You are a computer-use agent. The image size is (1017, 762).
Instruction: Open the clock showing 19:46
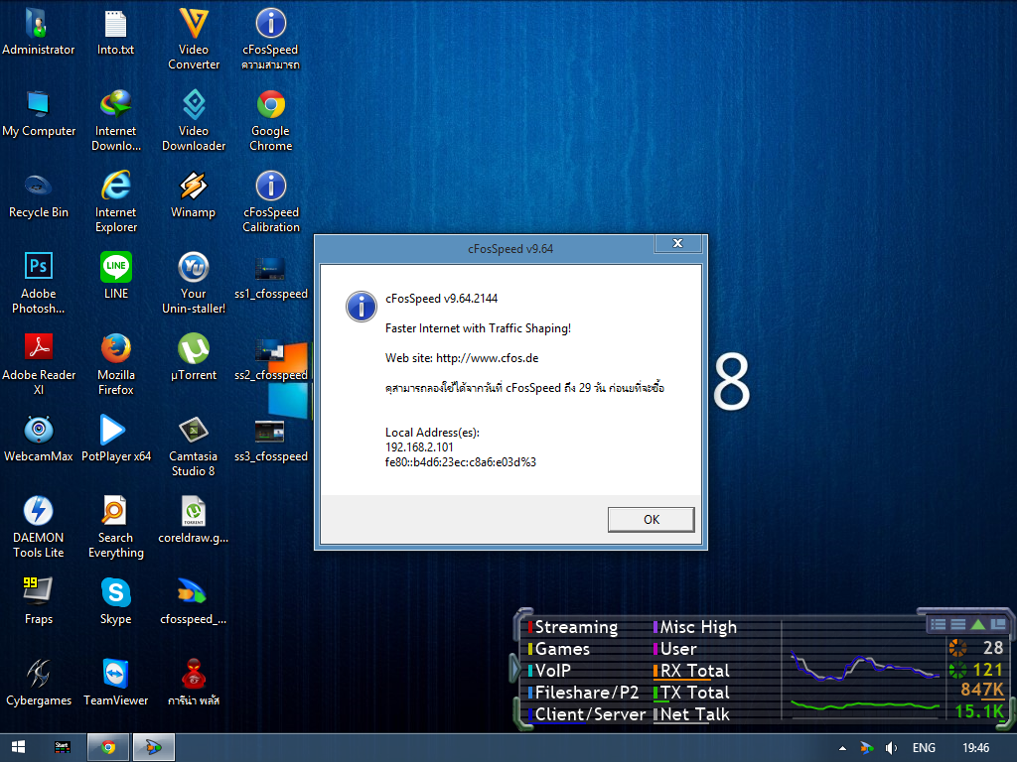click(x=975, y=748)
